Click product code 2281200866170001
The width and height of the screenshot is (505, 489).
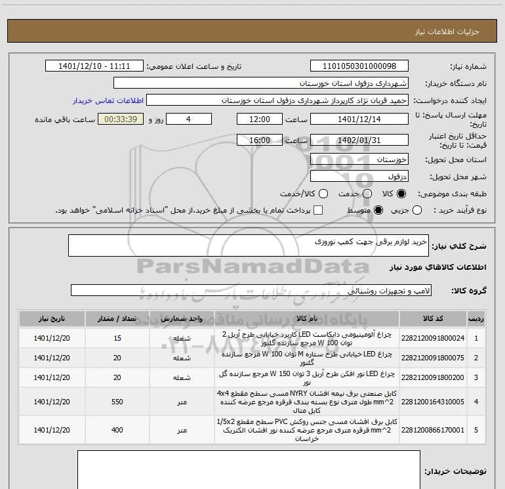[x=433, y=430]
